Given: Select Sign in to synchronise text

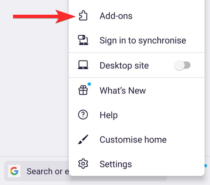Looking at the screenshot, I should [143, 40].
